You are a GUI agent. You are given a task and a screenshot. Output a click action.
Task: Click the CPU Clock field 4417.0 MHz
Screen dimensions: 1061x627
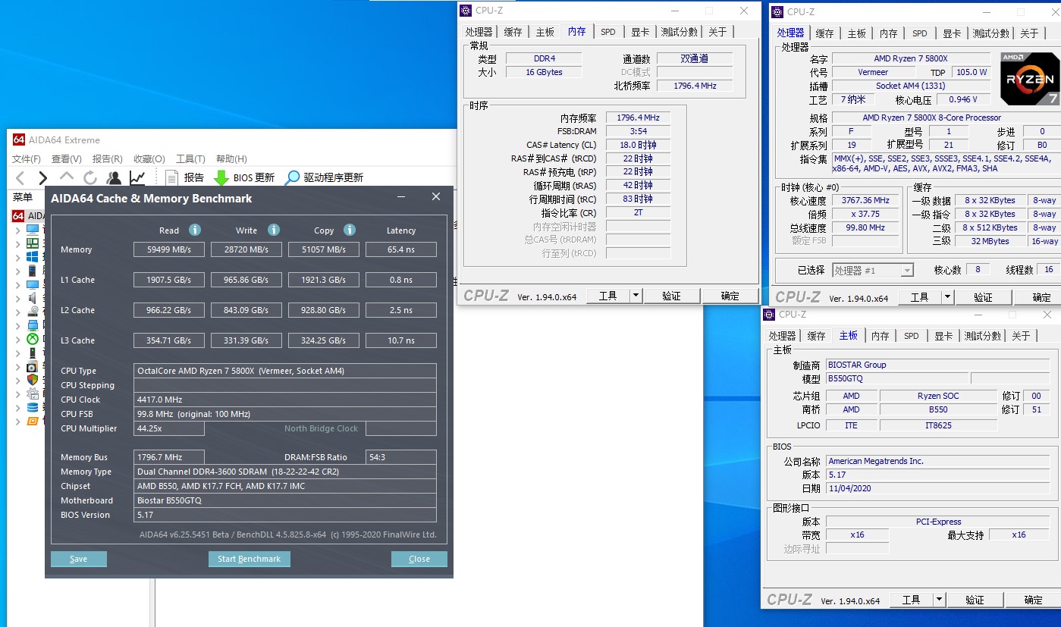click(285, 400)
